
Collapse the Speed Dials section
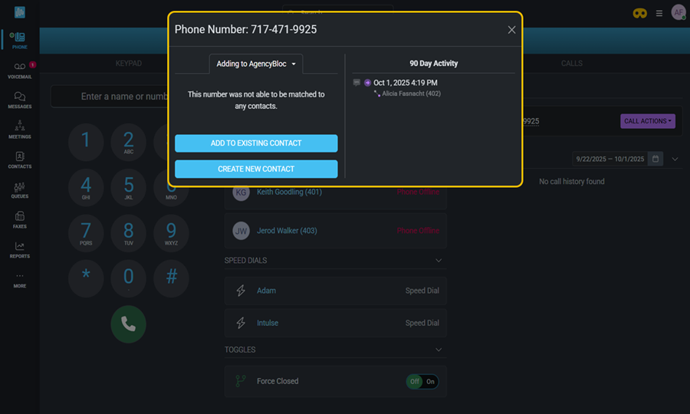coord(439,261)
